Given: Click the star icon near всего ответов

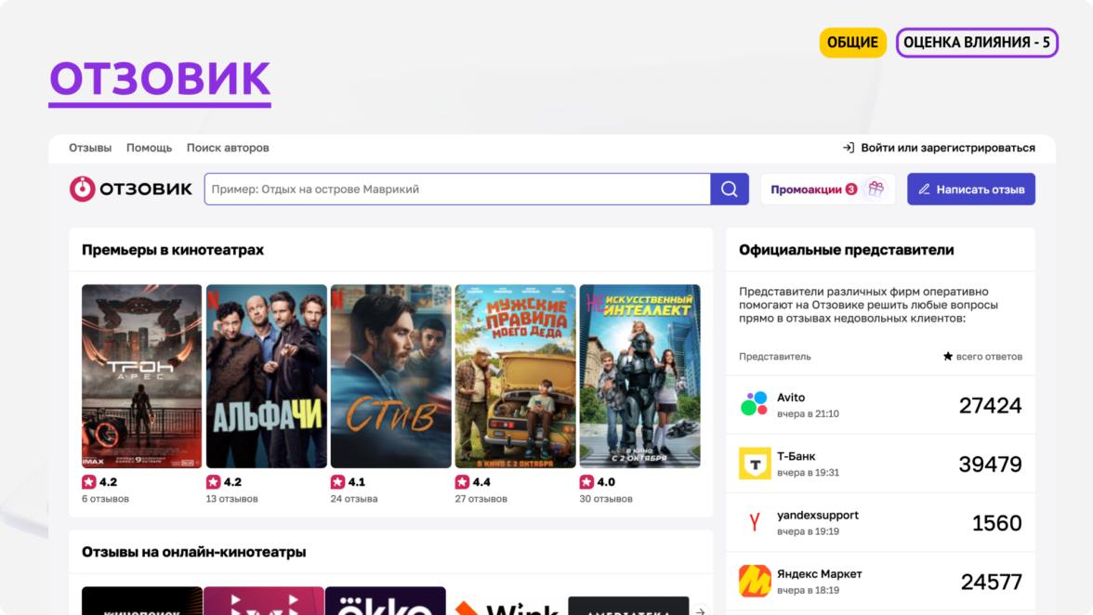Looking at the screenshot, I should (x=947, y=356).
